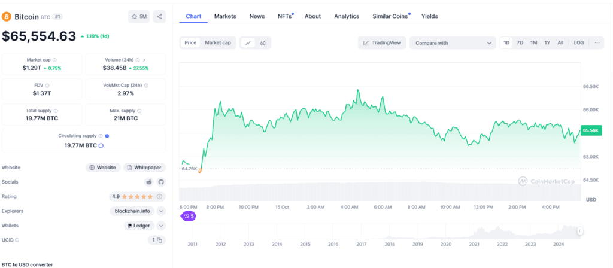Open the Whitepaper link

pos(145,167)
